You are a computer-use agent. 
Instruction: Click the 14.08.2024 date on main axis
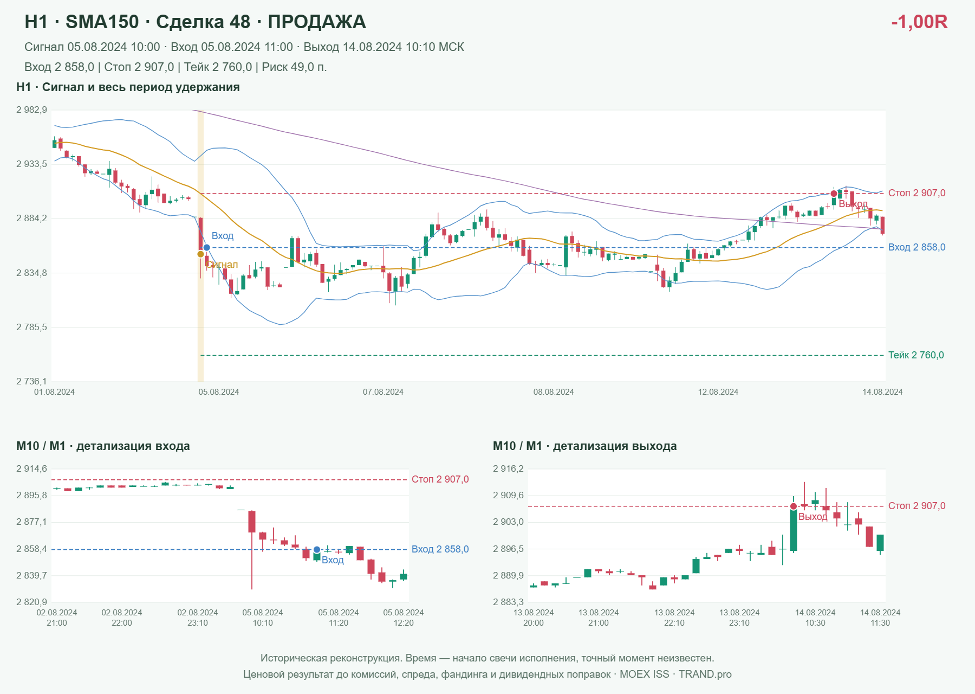pyautogui.click(x=882, y=392)
